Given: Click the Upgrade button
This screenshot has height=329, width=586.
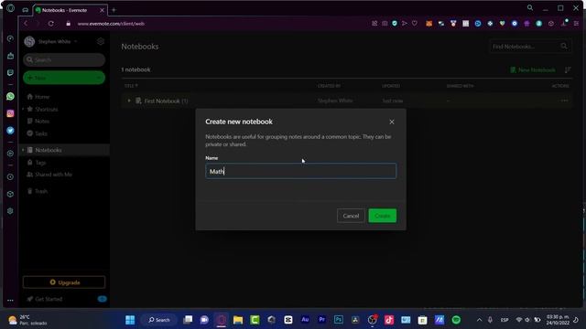Looking at the screenshot, I should [x=64, y=282].
